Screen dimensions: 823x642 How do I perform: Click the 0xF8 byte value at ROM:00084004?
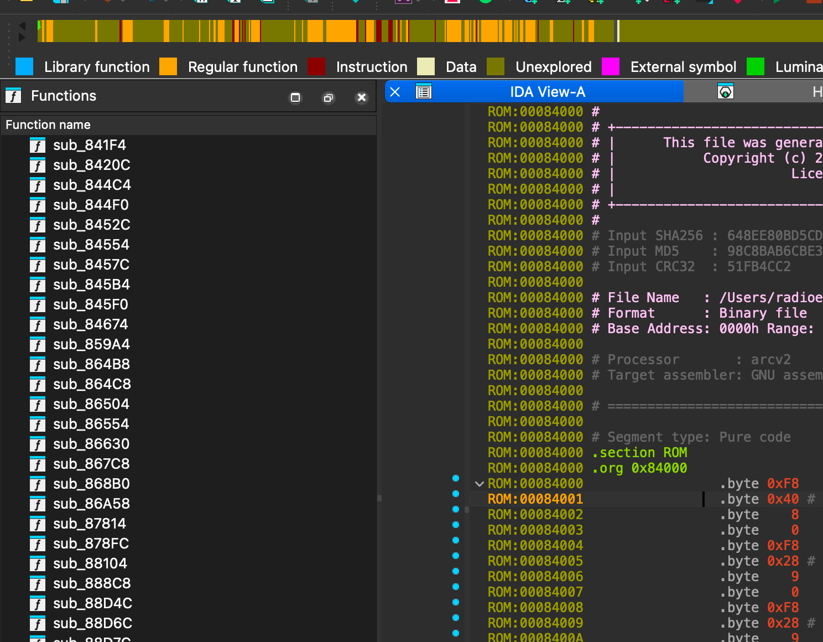783,546
